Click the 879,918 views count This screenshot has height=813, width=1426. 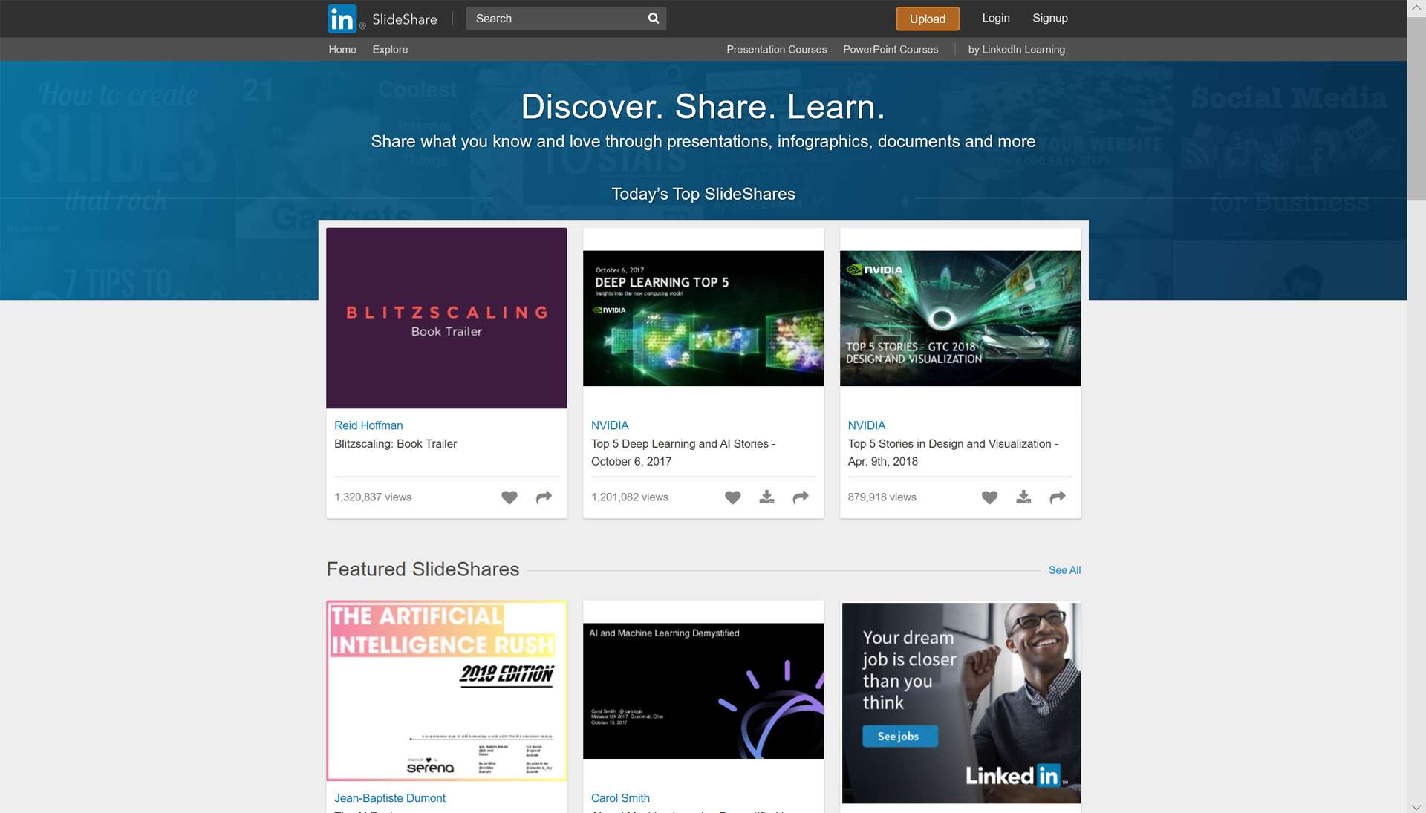pyautogui.click(x=882, y=497)
